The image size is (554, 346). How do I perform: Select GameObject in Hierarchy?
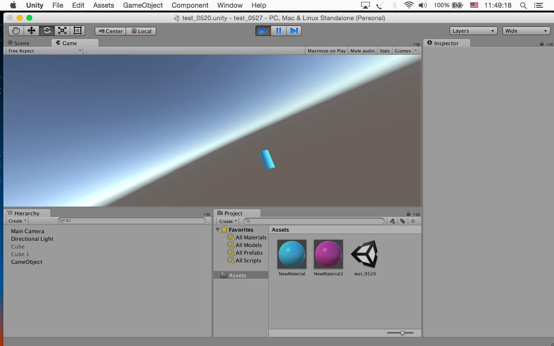tap(26, 262)
